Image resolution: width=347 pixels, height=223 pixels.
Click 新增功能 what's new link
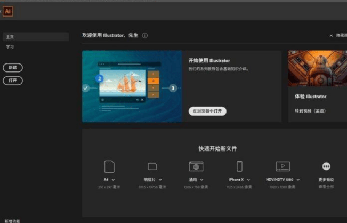tap(12, 221)
